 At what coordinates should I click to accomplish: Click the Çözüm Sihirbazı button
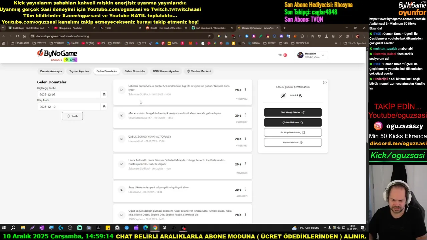[293, 122]
